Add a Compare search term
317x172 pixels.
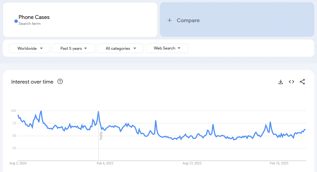click(188, 20)
